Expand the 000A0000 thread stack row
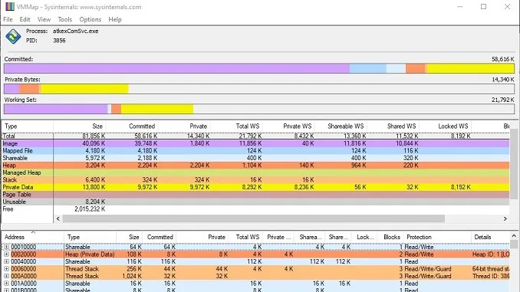 click(x=6, y=276)
